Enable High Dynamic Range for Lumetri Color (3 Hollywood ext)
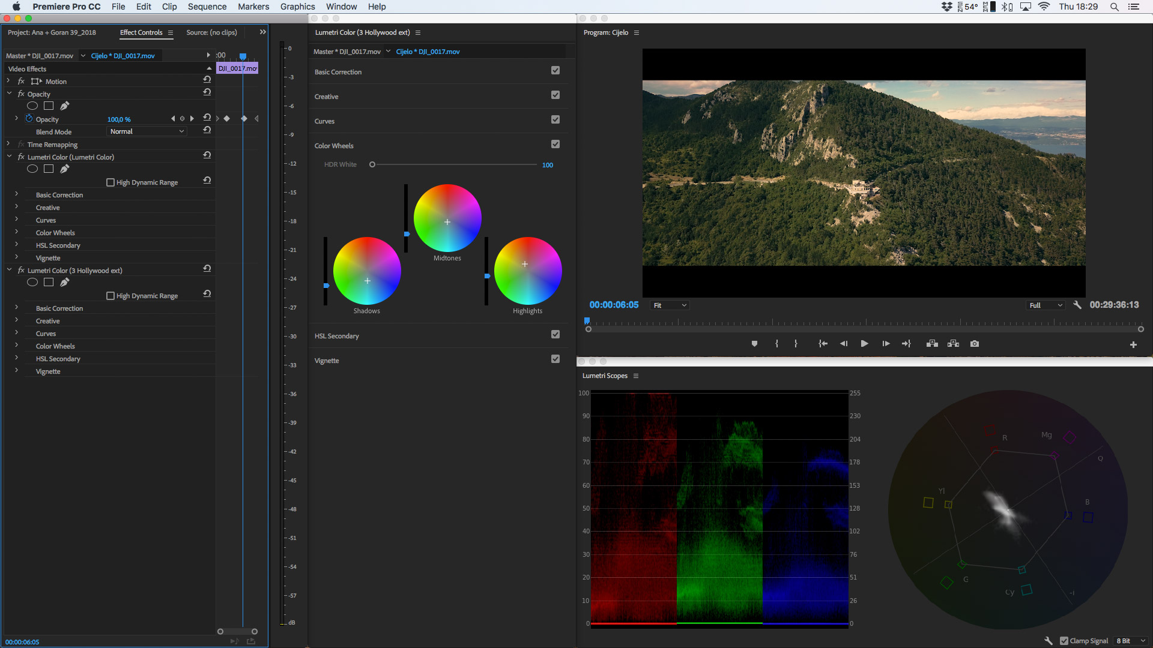Viewport: 1153px width, 648px height. [110, 296]
